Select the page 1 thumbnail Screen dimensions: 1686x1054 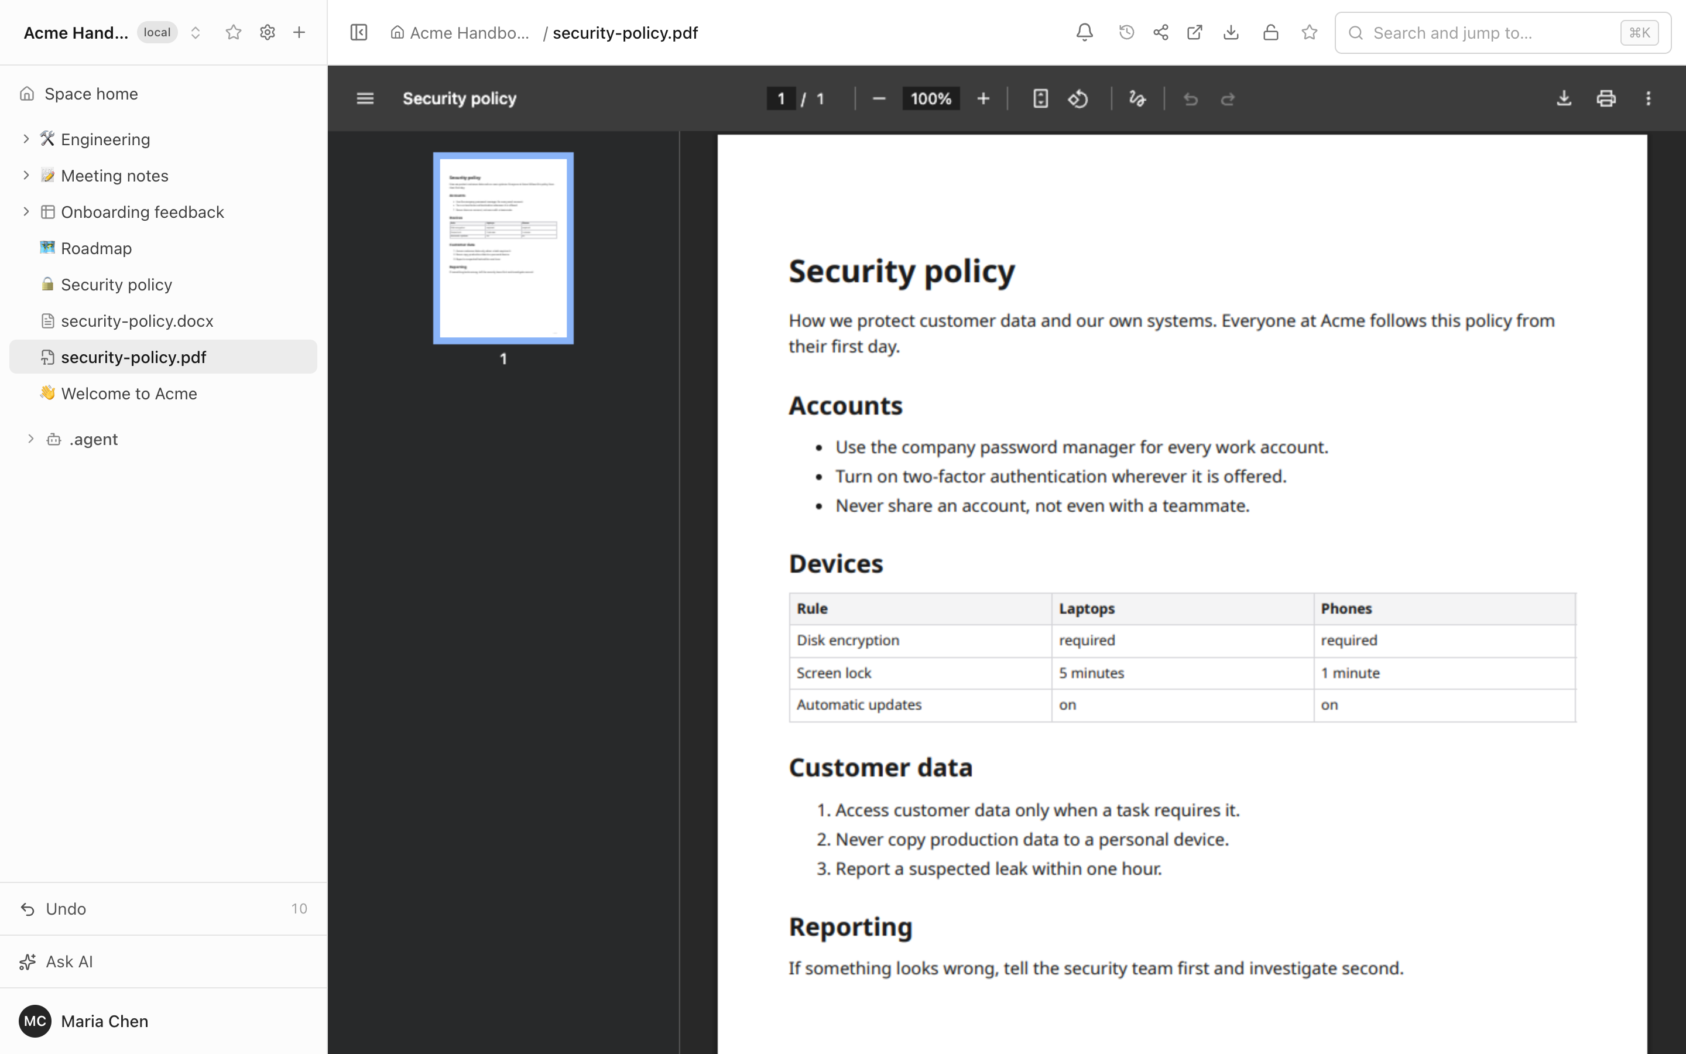pyautogui.click(x=503, y=248)
